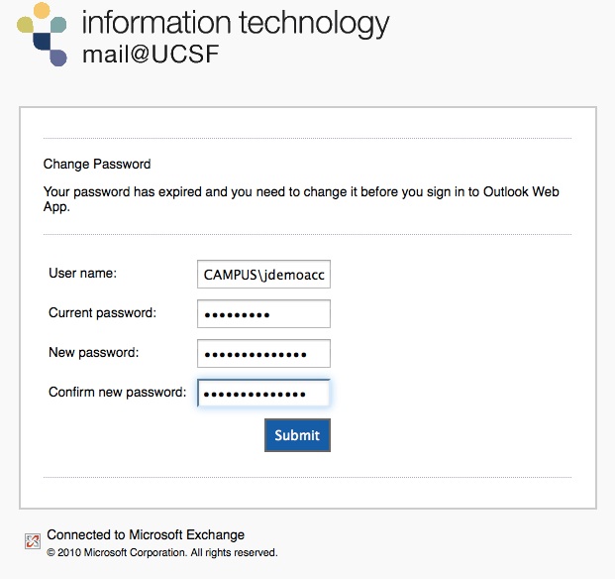
Task: Click the yellow circle in the logo
Action: (42, 10)
